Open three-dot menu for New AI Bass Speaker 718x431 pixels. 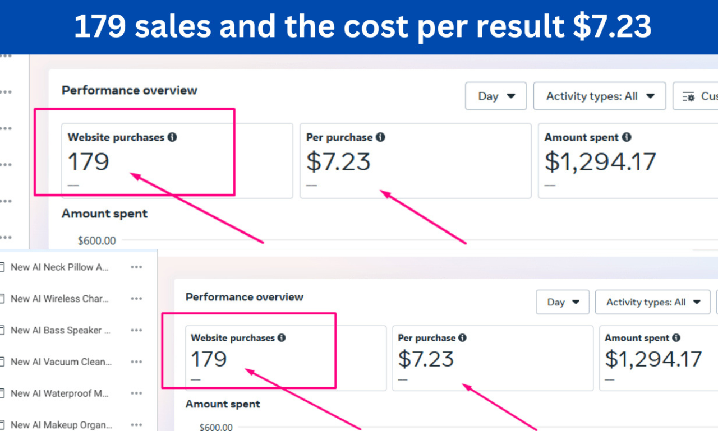coord(136,330)
